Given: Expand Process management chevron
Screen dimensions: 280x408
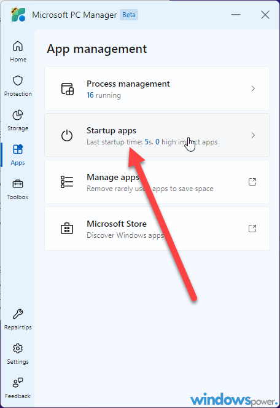Looking at the screenshot, I should click(253, 88).
